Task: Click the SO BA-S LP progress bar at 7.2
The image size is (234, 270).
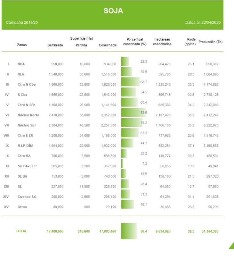Action: point(122,163)
